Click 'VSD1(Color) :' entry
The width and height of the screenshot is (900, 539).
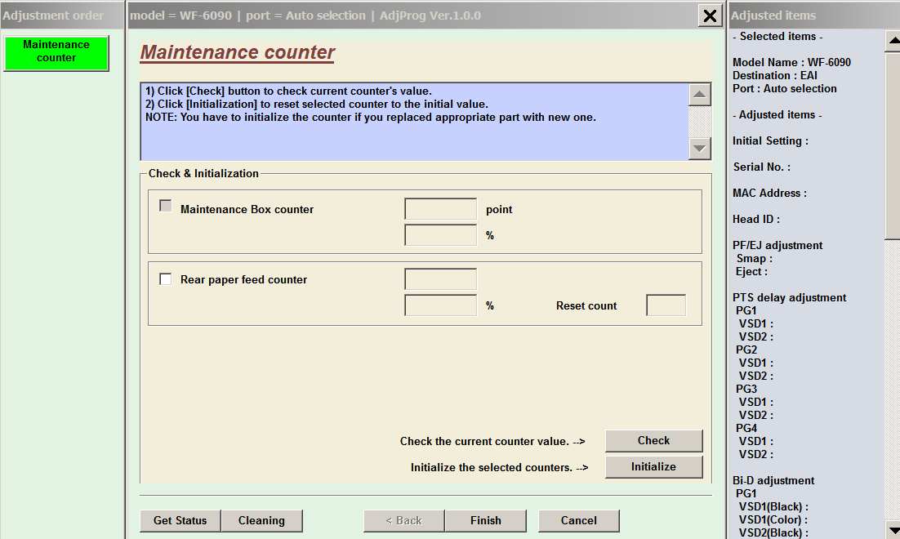[773, 519]
